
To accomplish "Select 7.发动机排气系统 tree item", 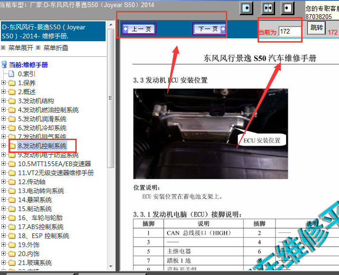I will 42,137.
